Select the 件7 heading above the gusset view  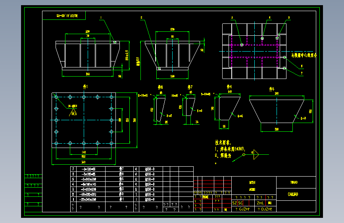(190, 87)
